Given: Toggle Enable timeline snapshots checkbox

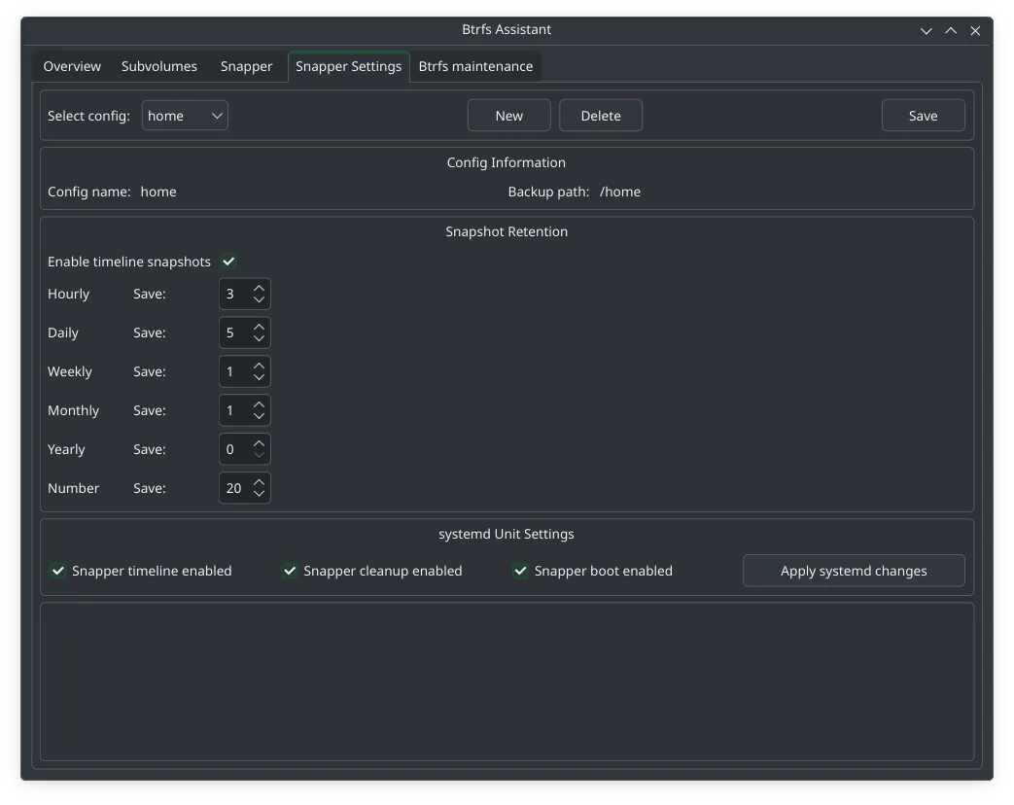Looking at the screenshot, I should [x=228, y=262].
